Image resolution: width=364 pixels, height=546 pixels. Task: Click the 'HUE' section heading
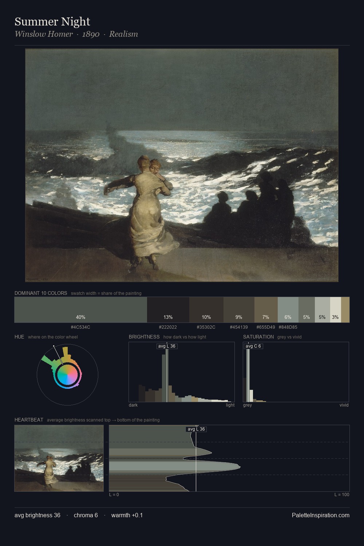(x=19, y=337)
